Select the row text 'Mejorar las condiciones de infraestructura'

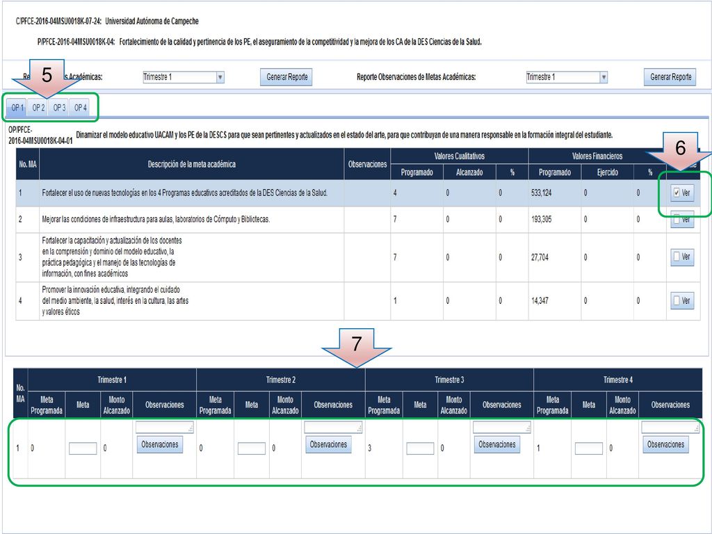(x=156, y=219)
